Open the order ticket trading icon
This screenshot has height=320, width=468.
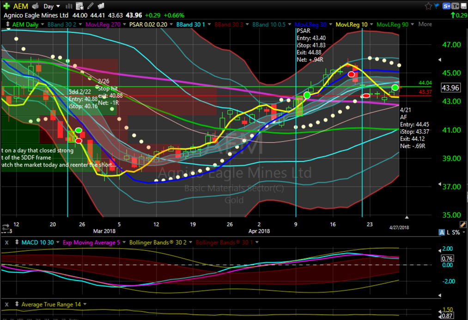click(x=36, y=6)
